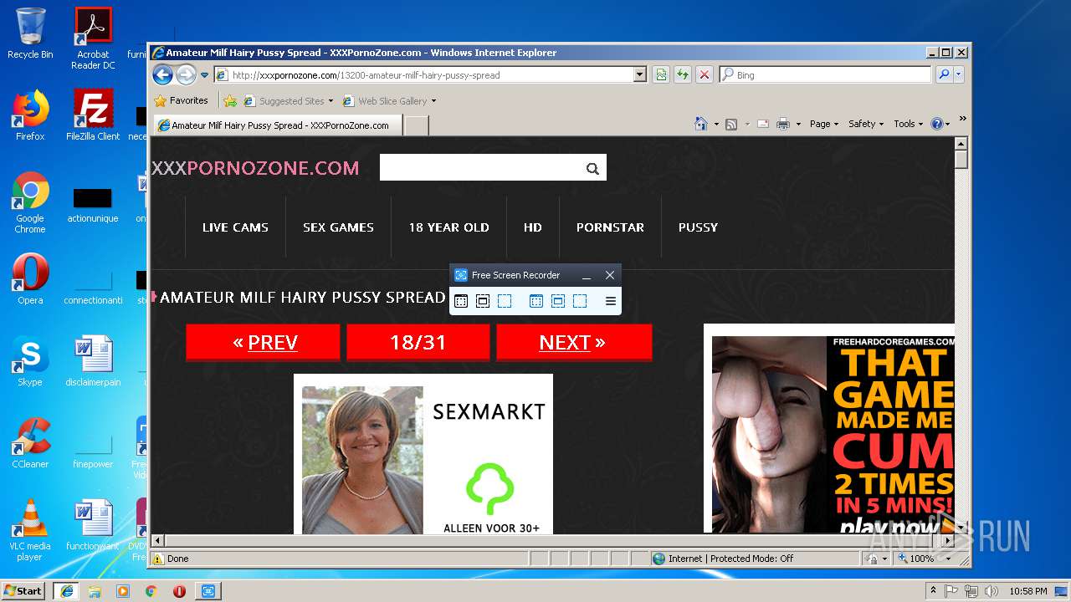Expand the address bar URL history dropdown
Screen dimensions: 1071x602
pyautogui.click(x=640, y=74)
